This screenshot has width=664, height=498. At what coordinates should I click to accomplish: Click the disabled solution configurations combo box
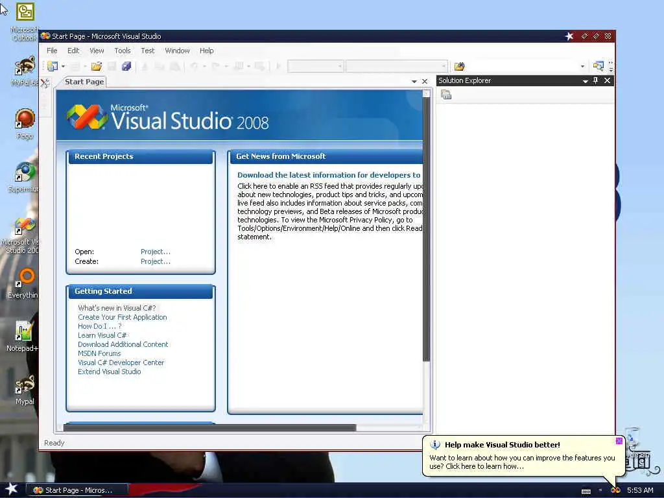[x=316, y=67]
